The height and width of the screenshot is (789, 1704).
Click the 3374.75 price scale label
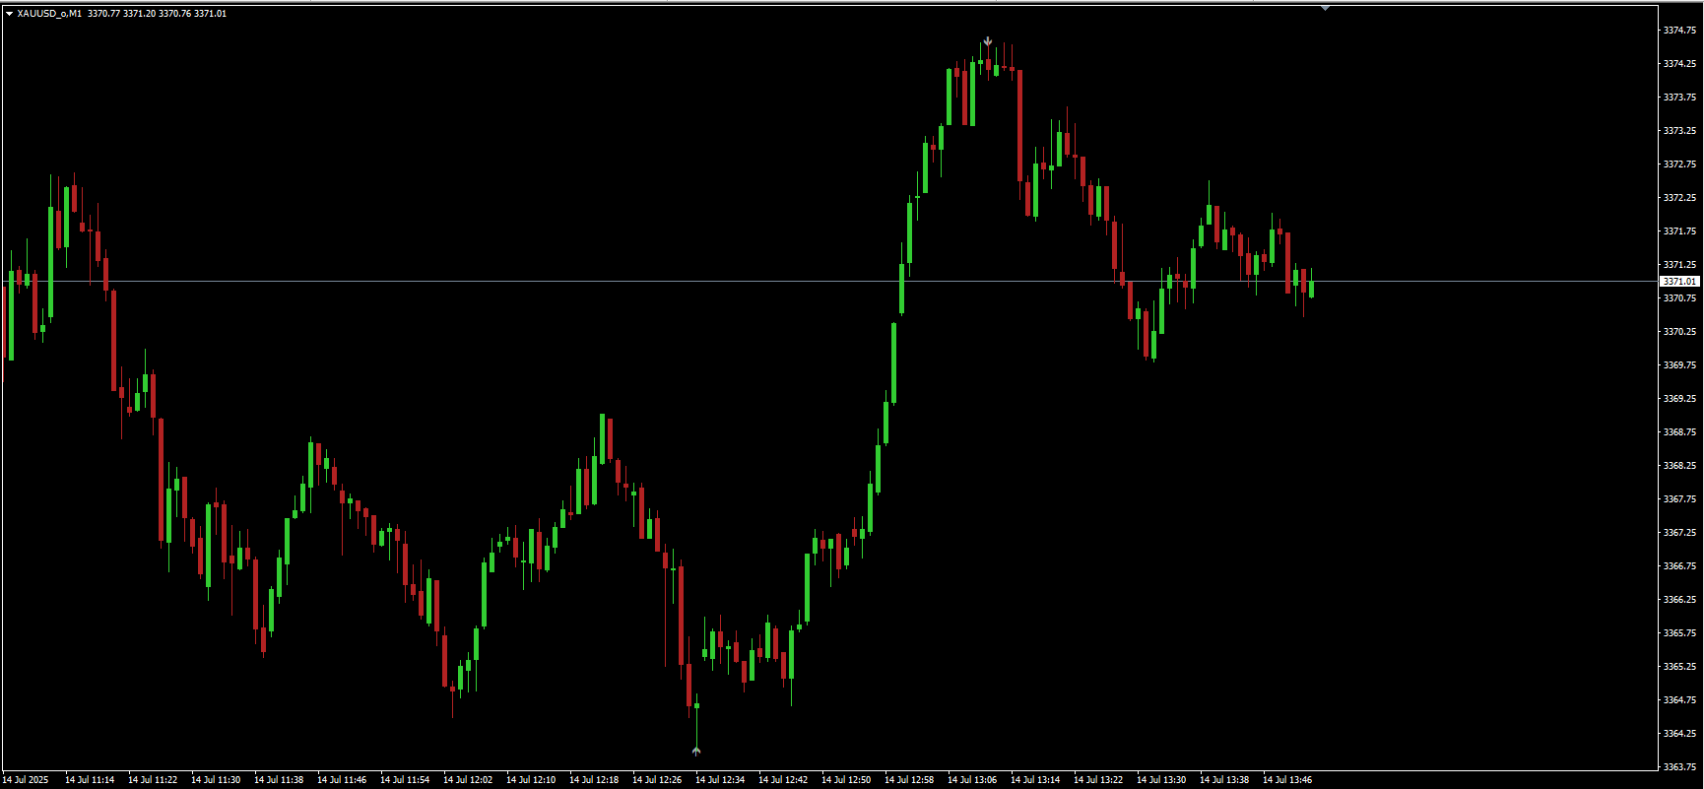click(1679, 31)
